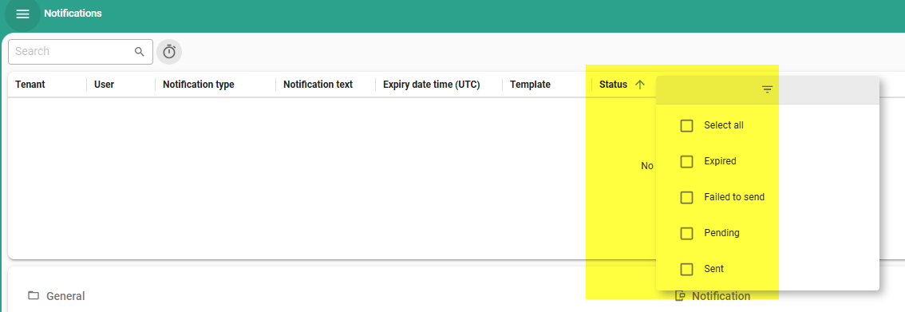The height and width of the screenshot is (312, 905).
Task: Open the General section
Action: click(x=65, y=296)
